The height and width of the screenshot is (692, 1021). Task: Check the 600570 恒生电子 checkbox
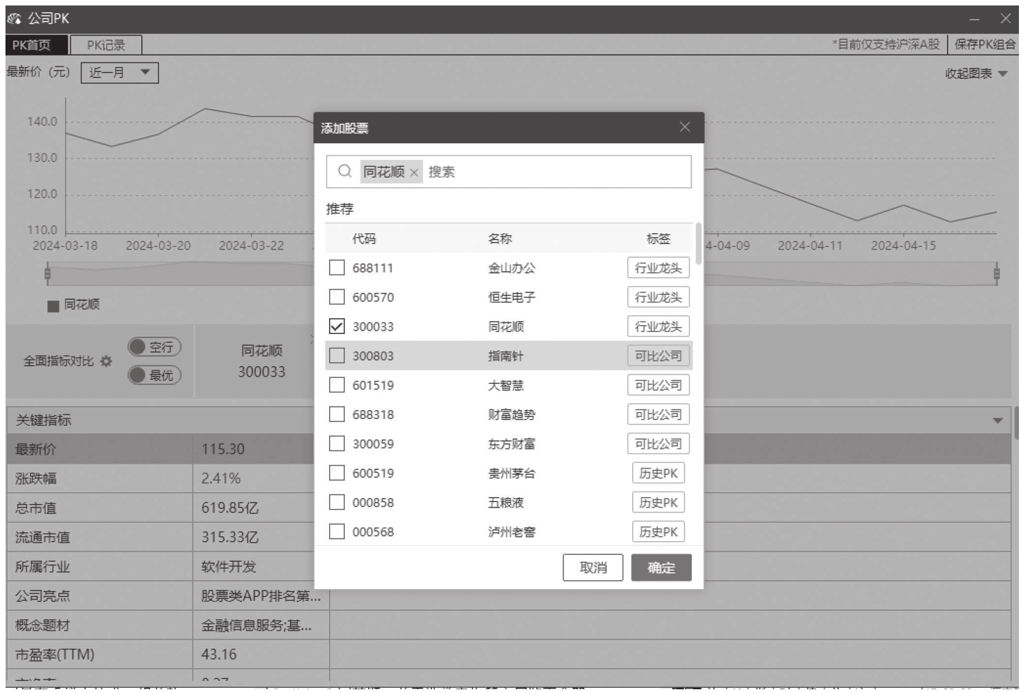click(337, 297)
